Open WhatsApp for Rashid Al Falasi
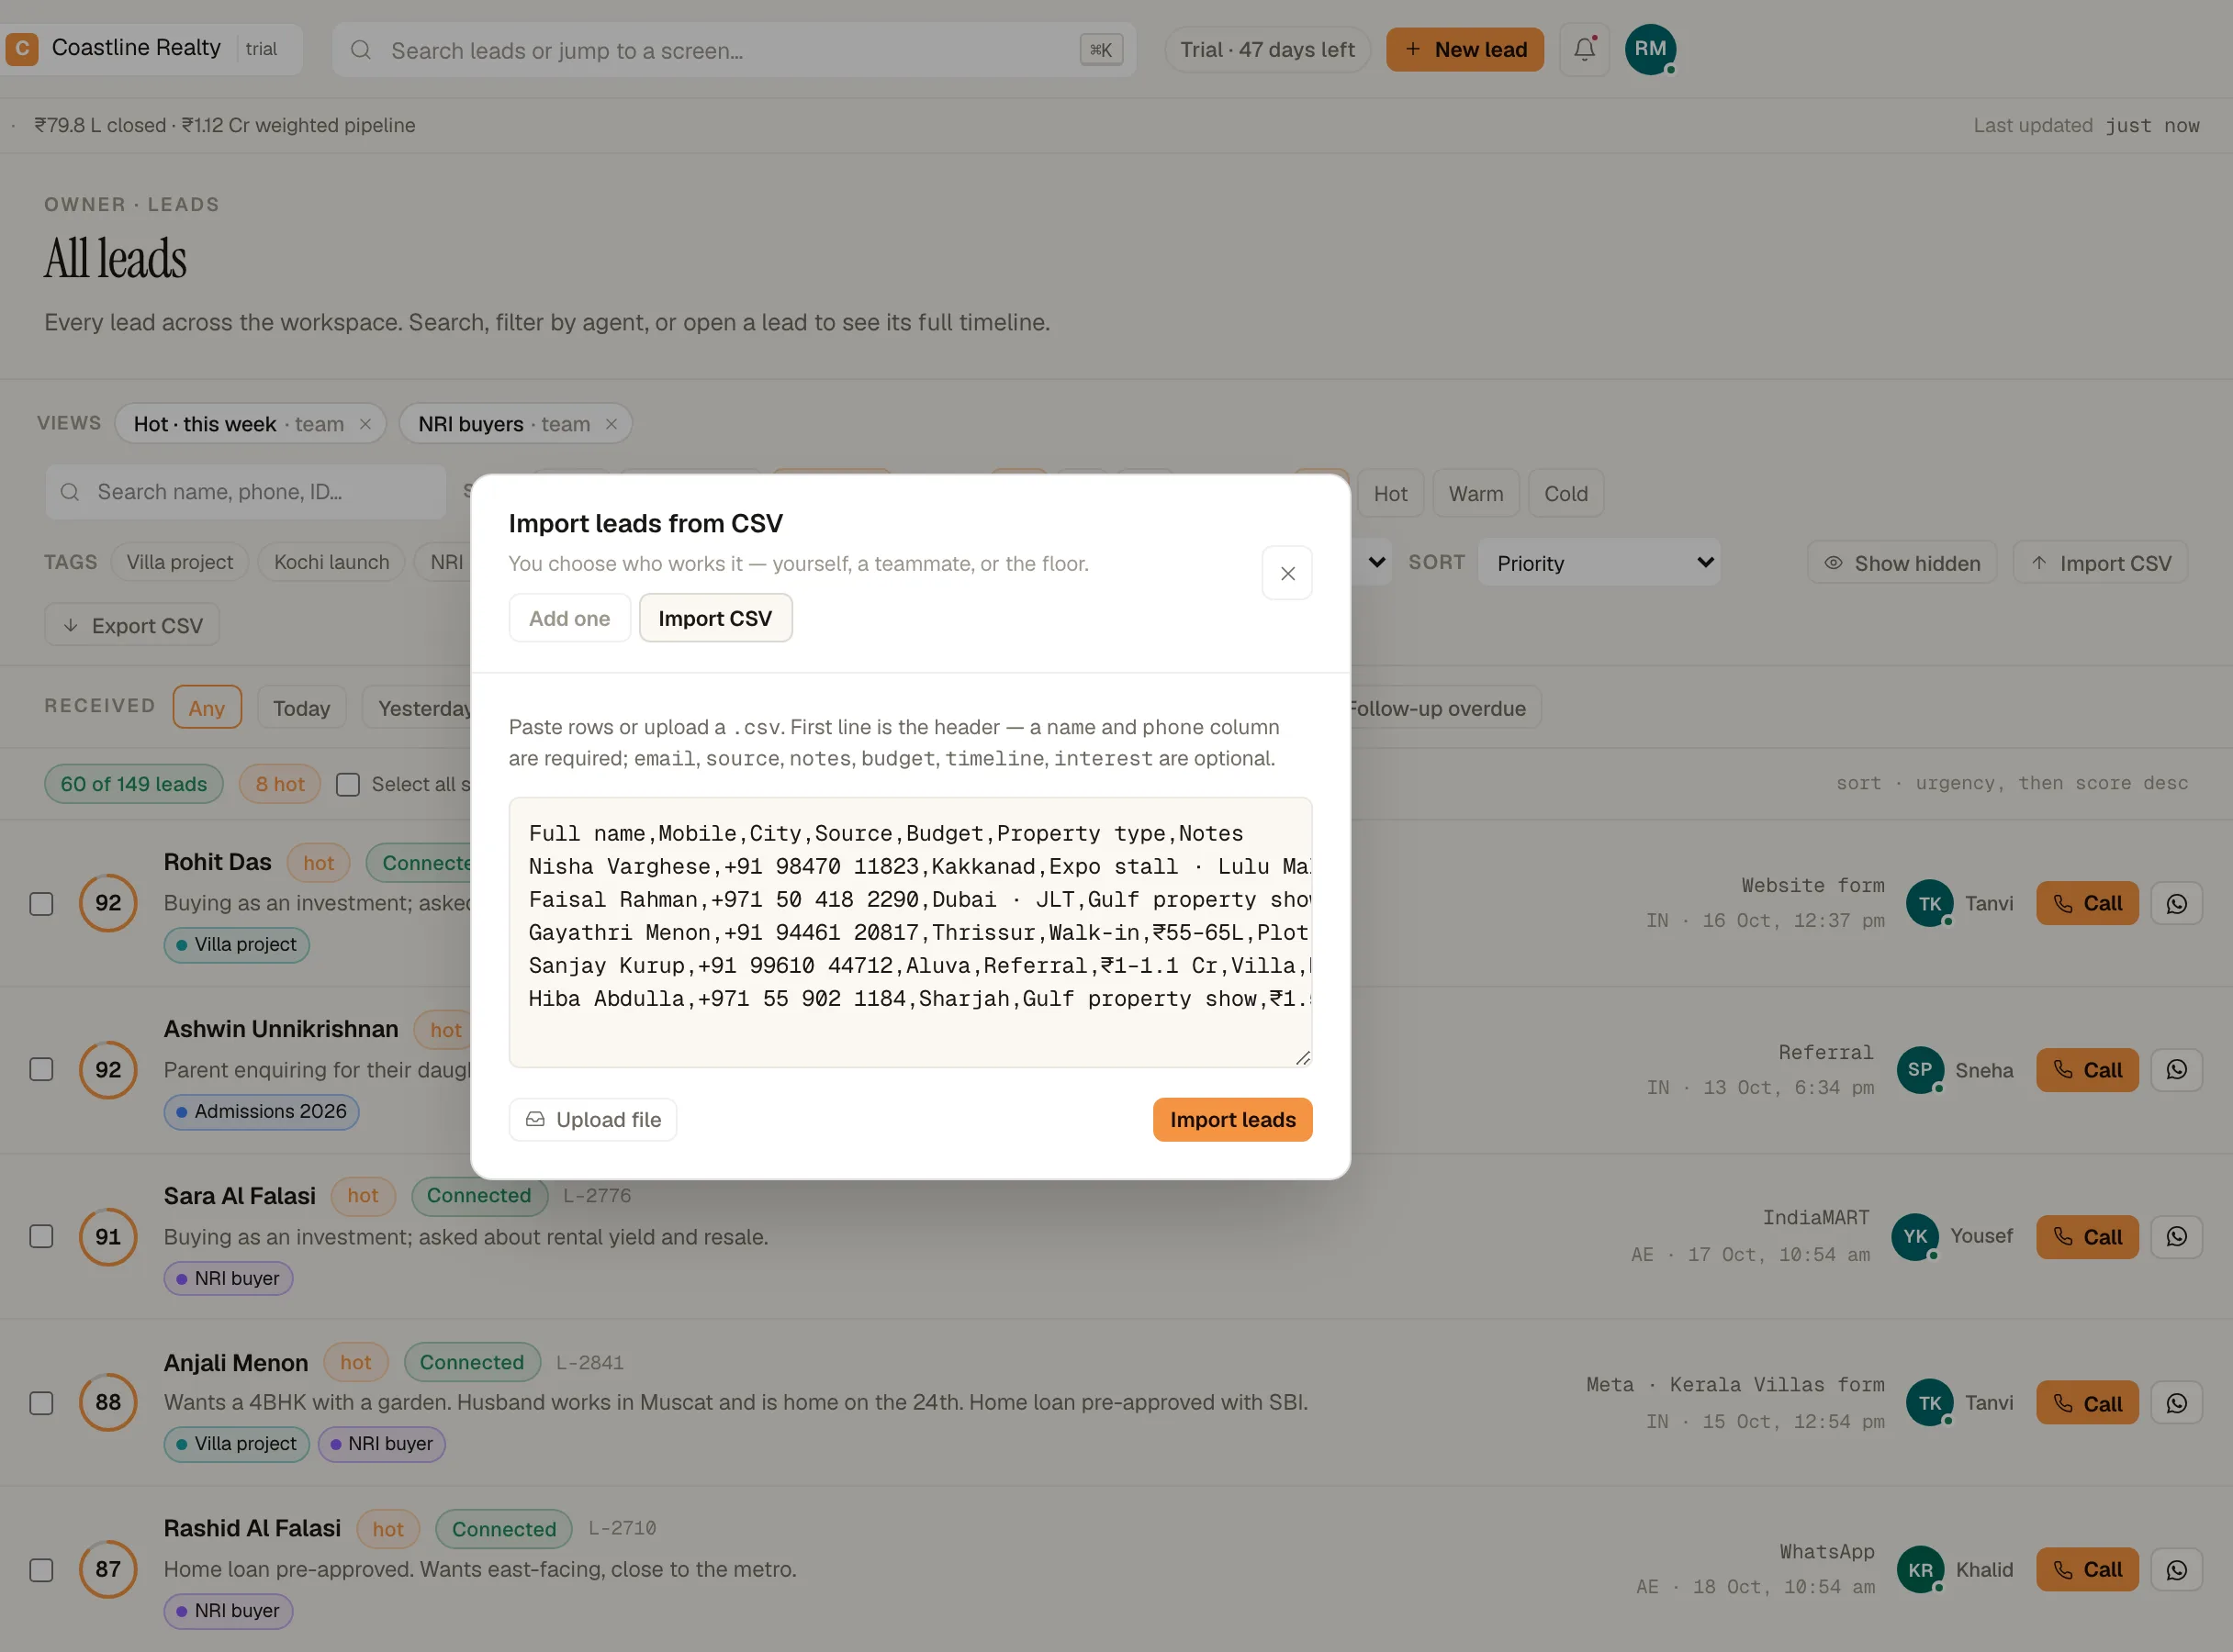This screenshot has width=2233, height=1652. [x=2177, y=1570]
